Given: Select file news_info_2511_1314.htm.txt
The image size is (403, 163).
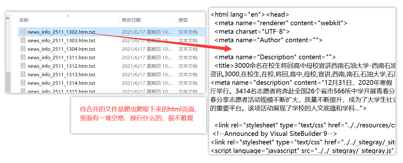Looking at the screenshot, I should tap(61, 83).
